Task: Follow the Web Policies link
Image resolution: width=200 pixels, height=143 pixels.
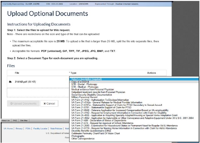Action: click(56, 129)
